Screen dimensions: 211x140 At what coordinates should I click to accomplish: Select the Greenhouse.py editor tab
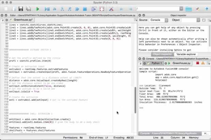click(23, 20)
